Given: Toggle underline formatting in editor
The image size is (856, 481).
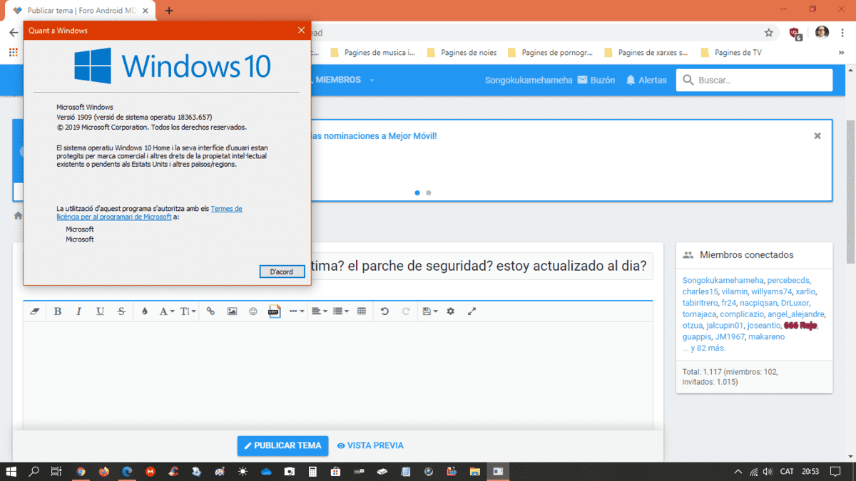Looking at the screenshot, I should 100,311.
